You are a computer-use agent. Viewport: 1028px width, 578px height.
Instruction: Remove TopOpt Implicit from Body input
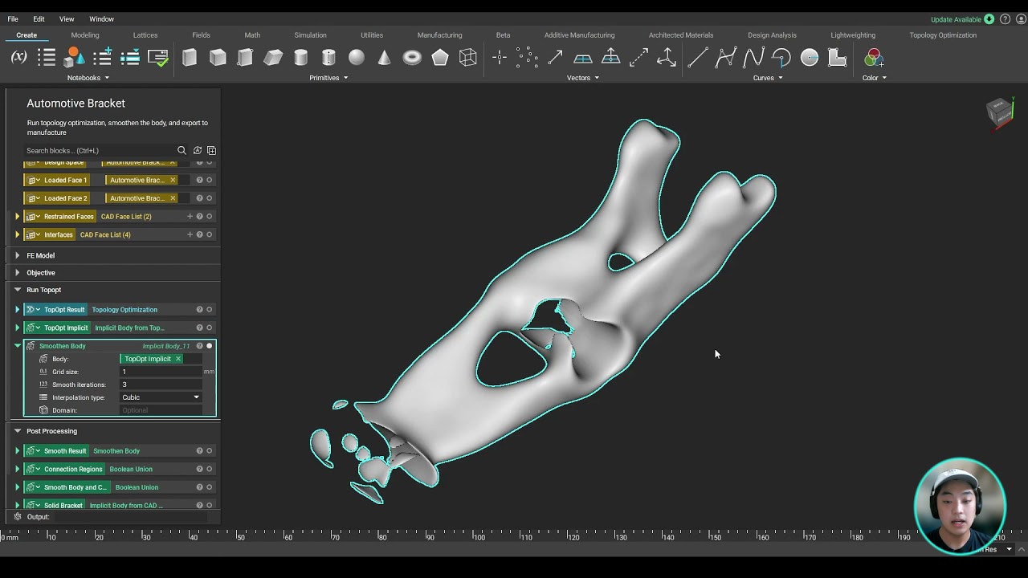coord(178,359)
